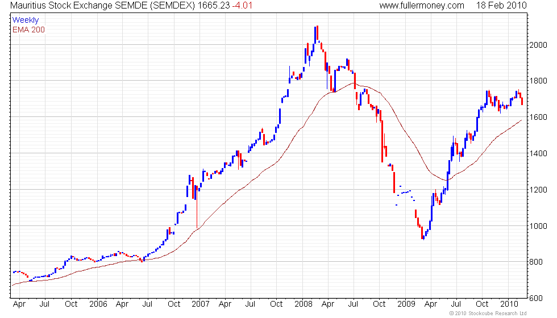557x318 pixels.
Task: Click the long red wick candle near 2007
Action: tap(197, 207)
